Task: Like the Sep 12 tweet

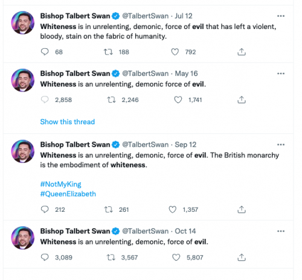Action: (172, 209)
